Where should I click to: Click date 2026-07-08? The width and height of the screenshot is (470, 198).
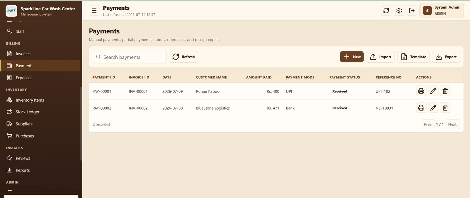point(172,108)
